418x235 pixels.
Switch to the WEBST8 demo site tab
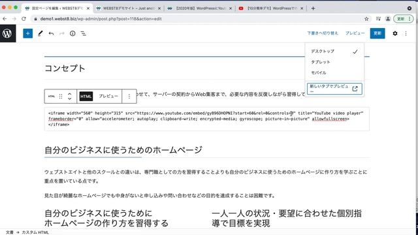coord(128,8)
